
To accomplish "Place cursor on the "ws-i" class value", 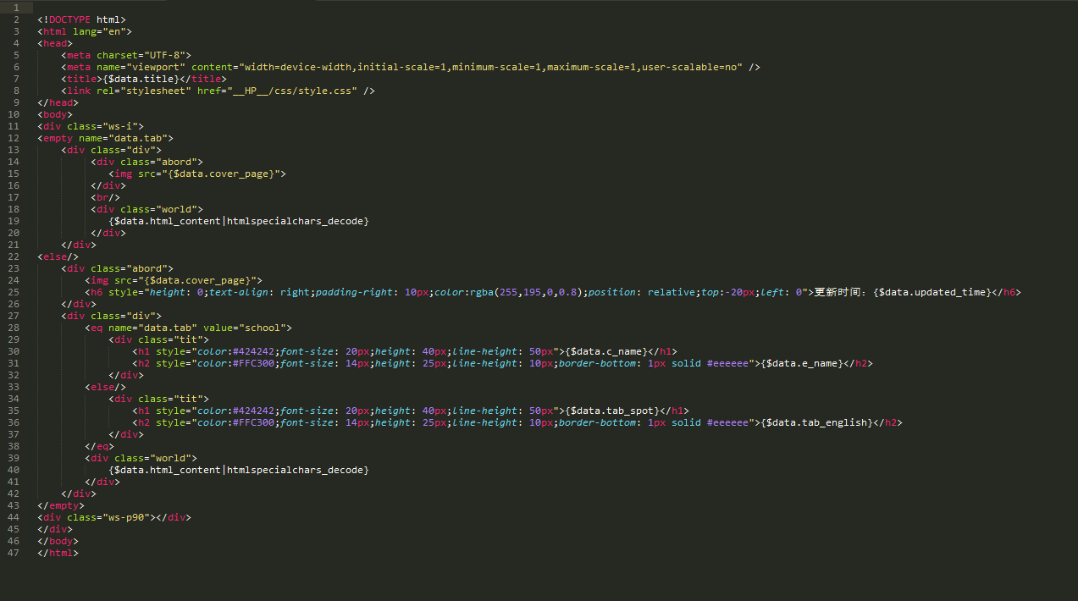I will pyautogui.click(x=124, y=126).
